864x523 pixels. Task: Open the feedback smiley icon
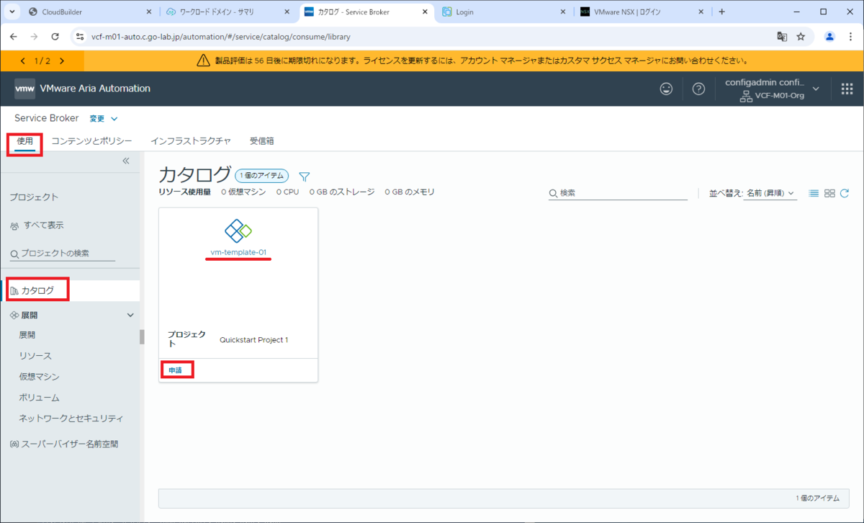pyautogui.click(x=667, y=89)
